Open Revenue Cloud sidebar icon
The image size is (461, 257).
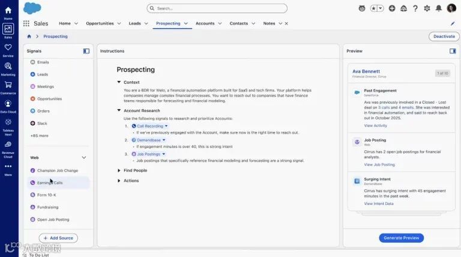point(8,144)
